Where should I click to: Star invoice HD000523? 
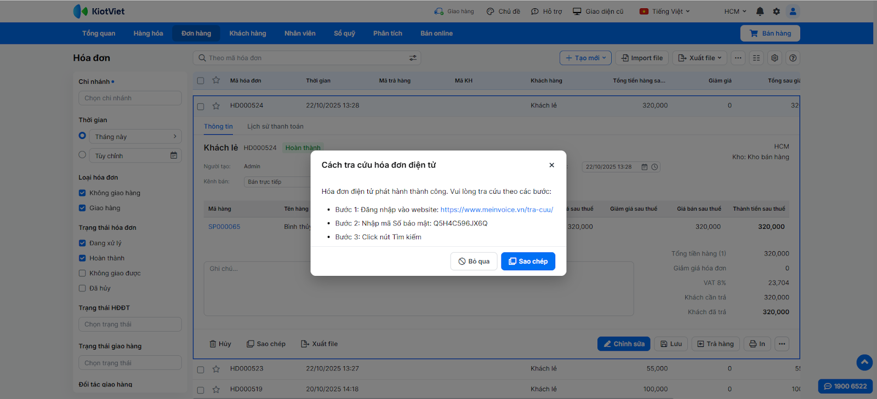(216, 369)
